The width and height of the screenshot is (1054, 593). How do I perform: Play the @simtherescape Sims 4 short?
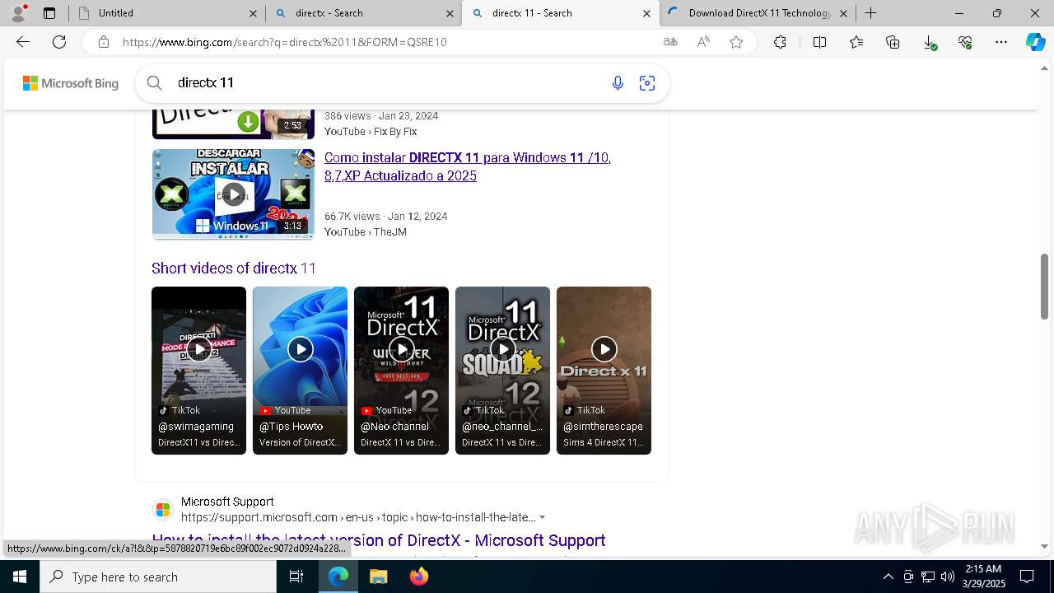coord(604,370)
